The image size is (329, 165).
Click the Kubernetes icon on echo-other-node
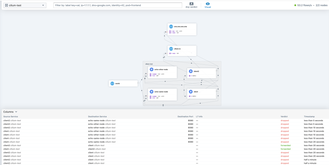pyautogui.click(x=151, y=70)
